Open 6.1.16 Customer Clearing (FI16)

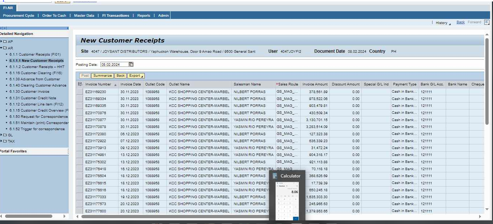click(36, 73)
